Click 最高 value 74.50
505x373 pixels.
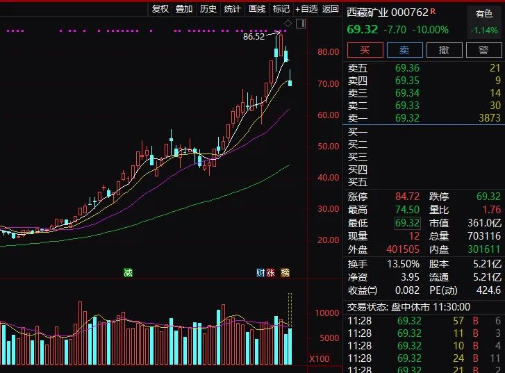[408, 210]
